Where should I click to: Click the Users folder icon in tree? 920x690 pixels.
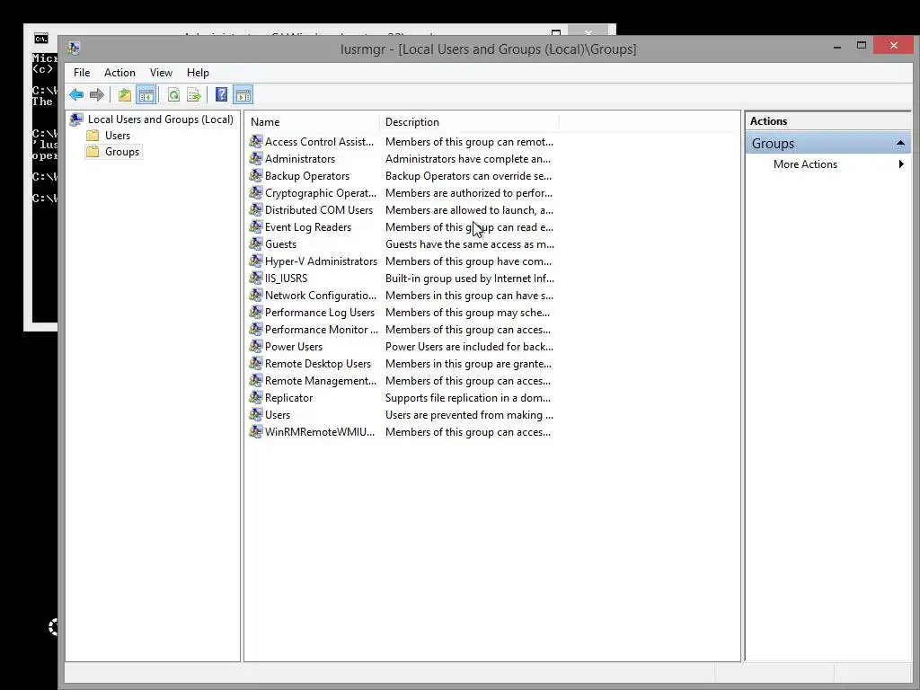(93, 136)
